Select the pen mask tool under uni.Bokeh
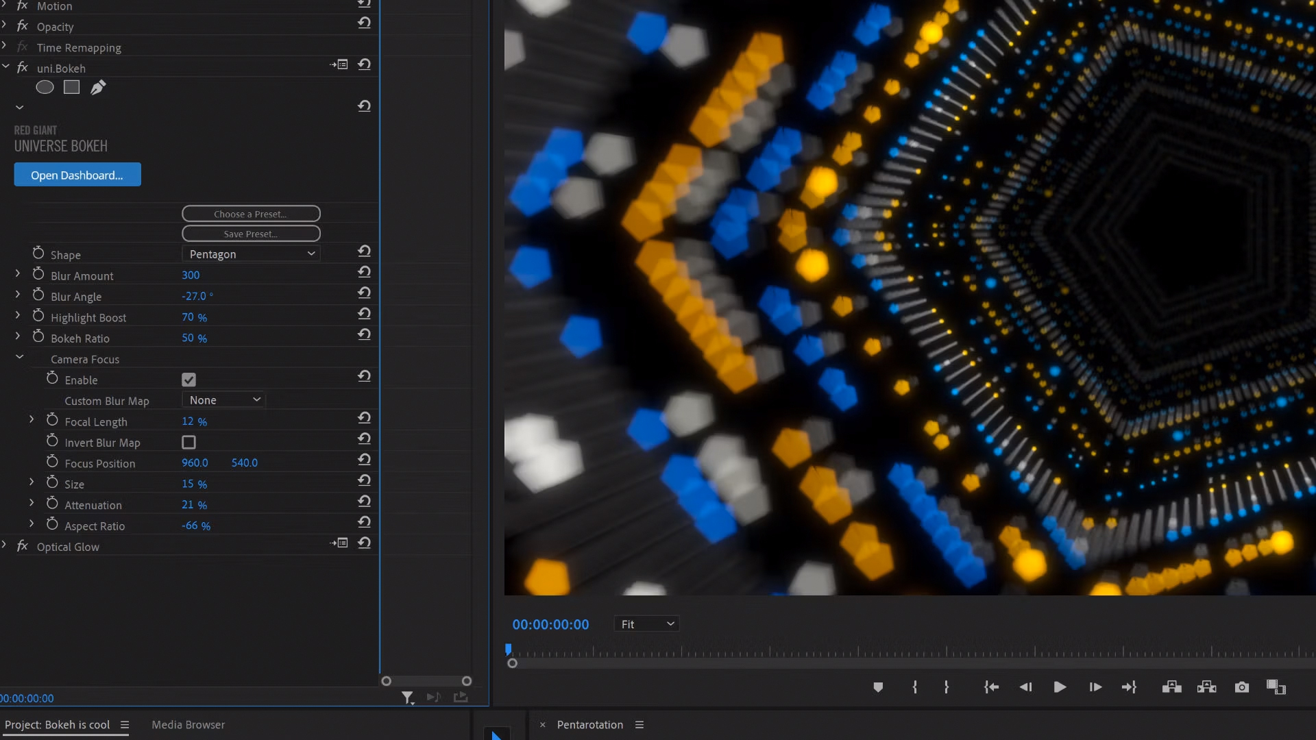Screen dimensions: 1316x740 pyautogui.click(x=98, y=87)
